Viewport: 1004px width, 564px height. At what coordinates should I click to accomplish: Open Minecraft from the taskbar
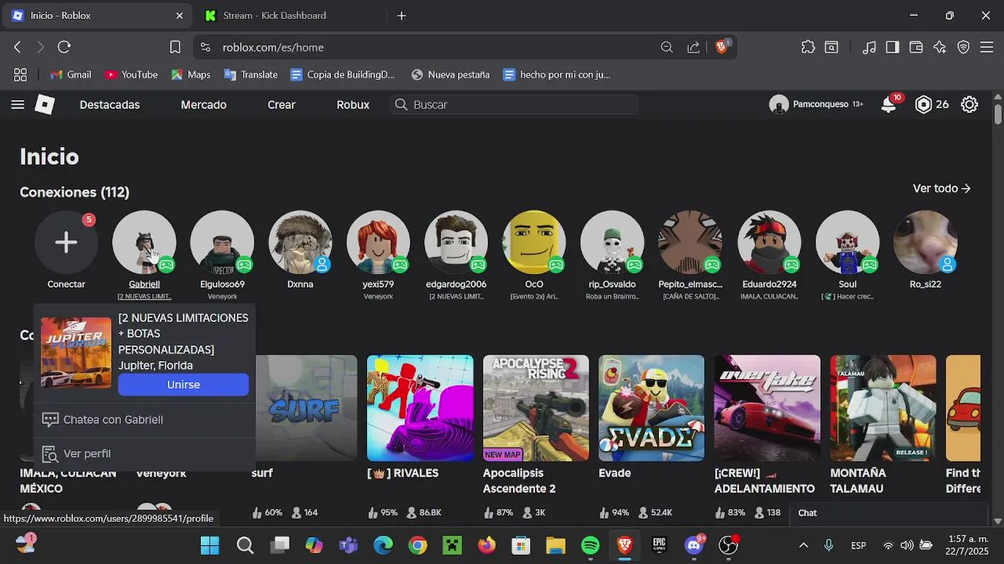452,545
